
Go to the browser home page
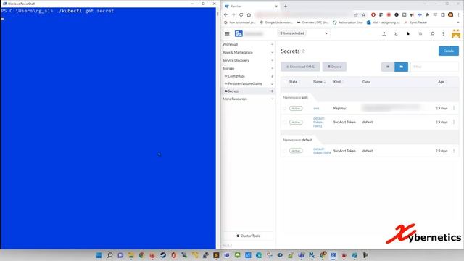tap(249, 14)
